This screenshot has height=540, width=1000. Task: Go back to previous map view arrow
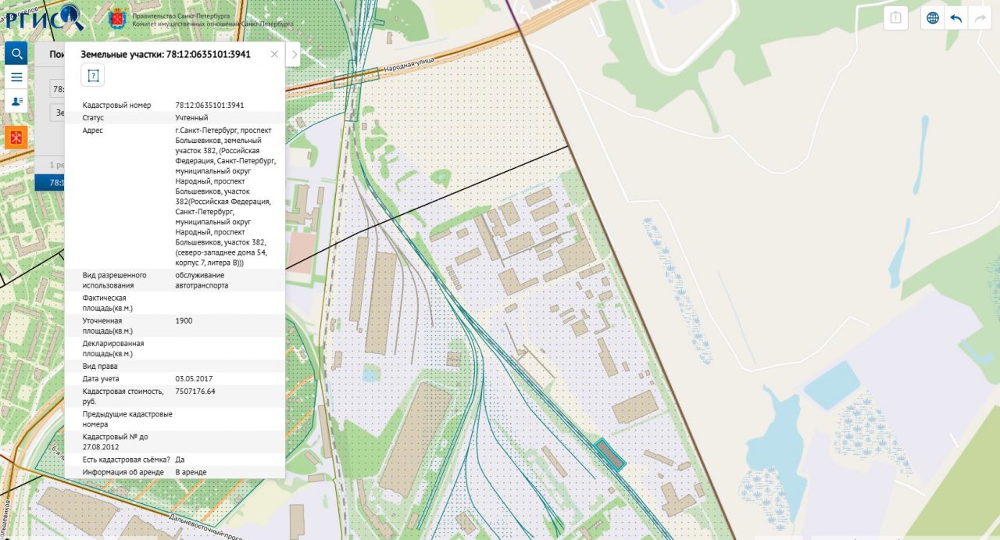(955, 18)
